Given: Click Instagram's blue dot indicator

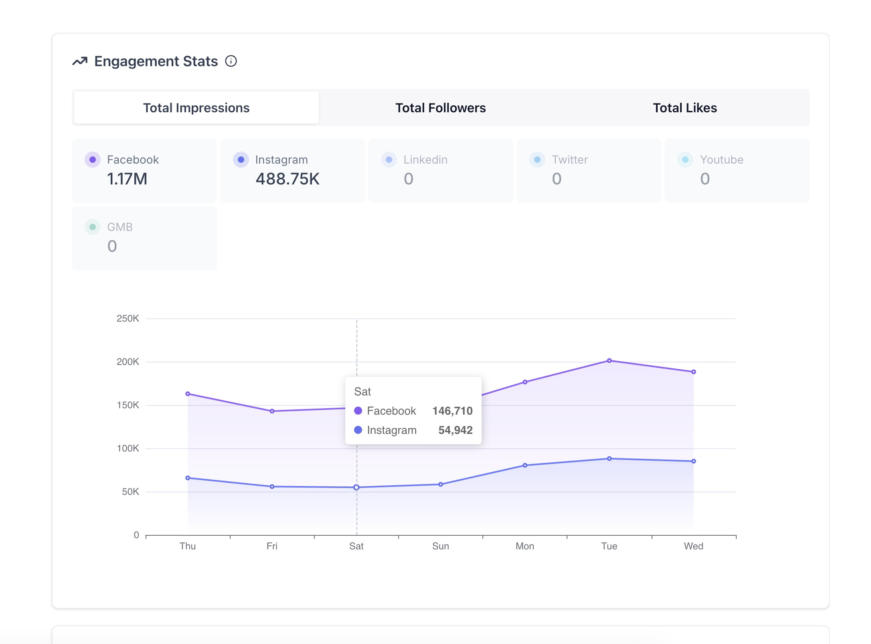Looking at the screenshot, I should [241, 160].
